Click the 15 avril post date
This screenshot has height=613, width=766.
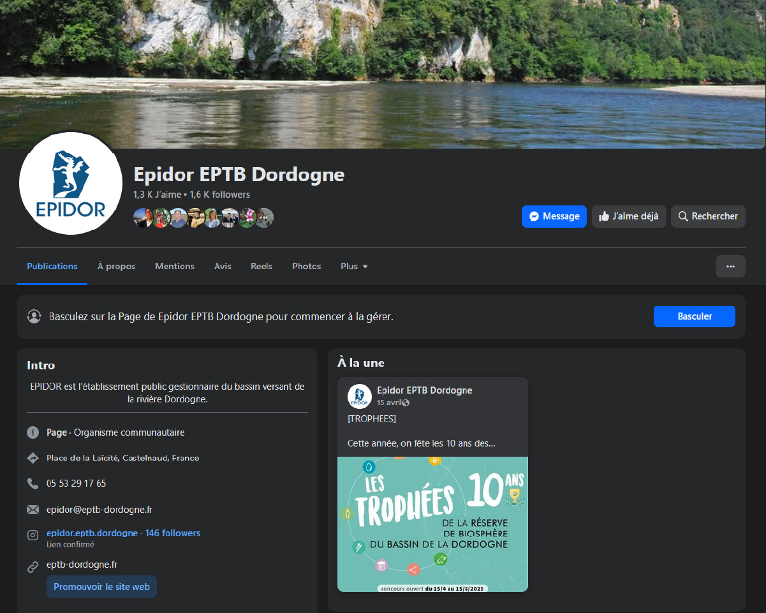coord(389,403)
